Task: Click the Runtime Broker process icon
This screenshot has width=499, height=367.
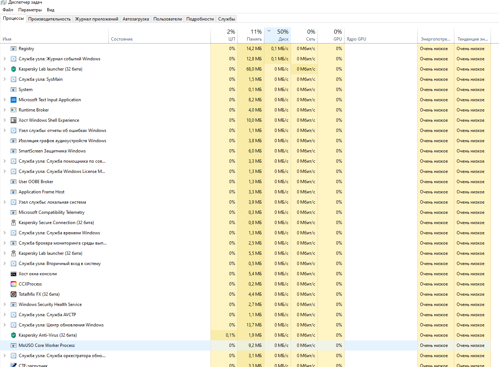Action: [14, 110]
